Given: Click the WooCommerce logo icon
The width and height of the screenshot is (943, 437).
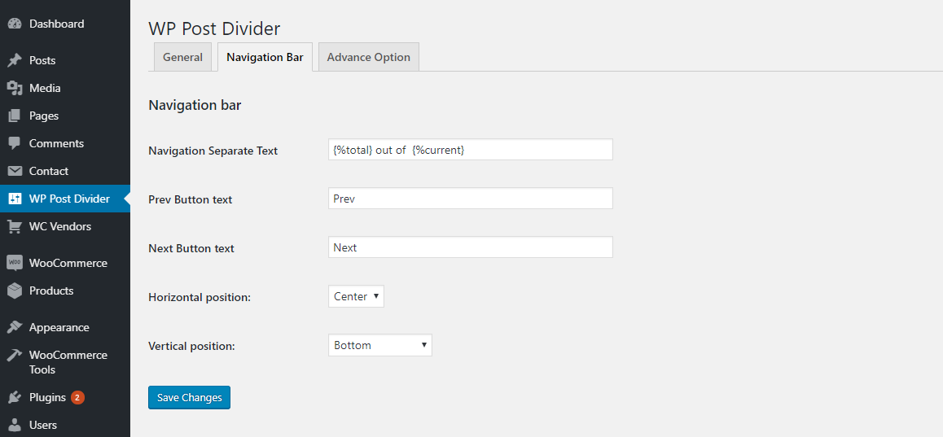Looking at the screenshot, I should [x=14, y=263].
